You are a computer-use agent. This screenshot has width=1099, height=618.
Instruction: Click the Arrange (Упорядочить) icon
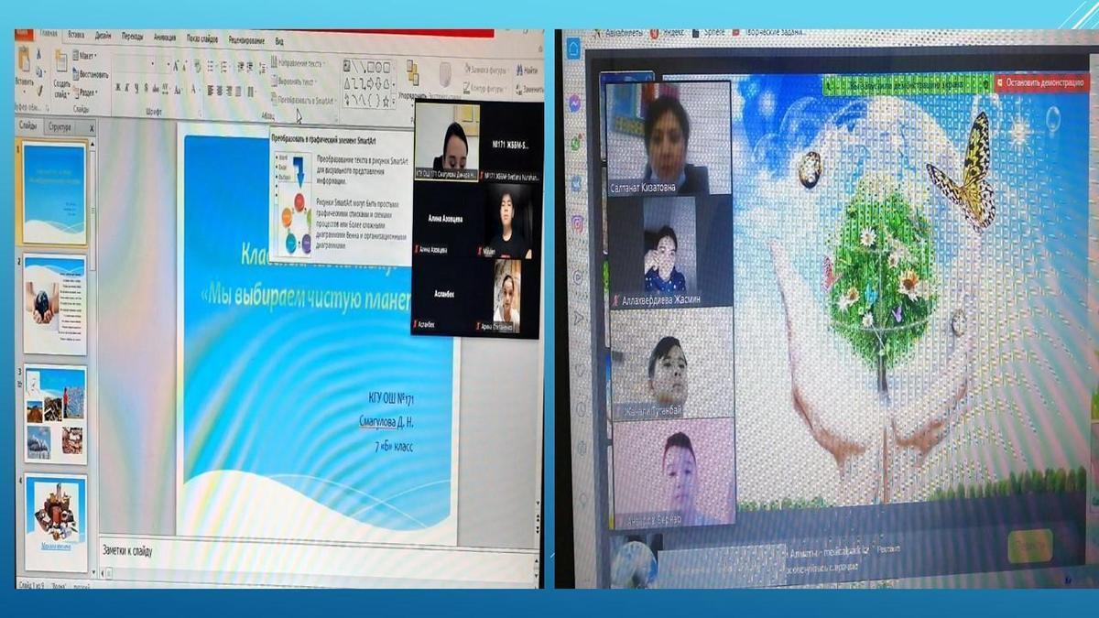click(412, 75)
